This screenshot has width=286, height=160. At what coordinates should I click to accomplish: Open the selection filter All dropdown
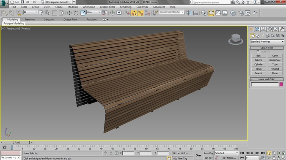coord(30,12)
